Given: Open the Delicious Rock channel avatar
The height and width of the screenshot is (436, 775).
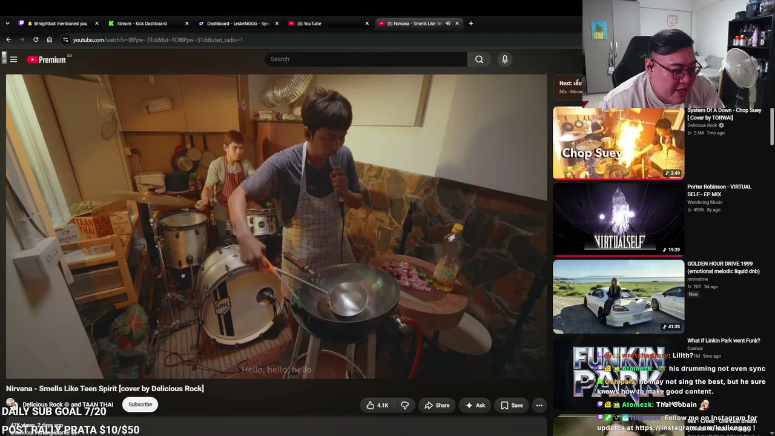Looking at the screenshot, I should point(12,404).
